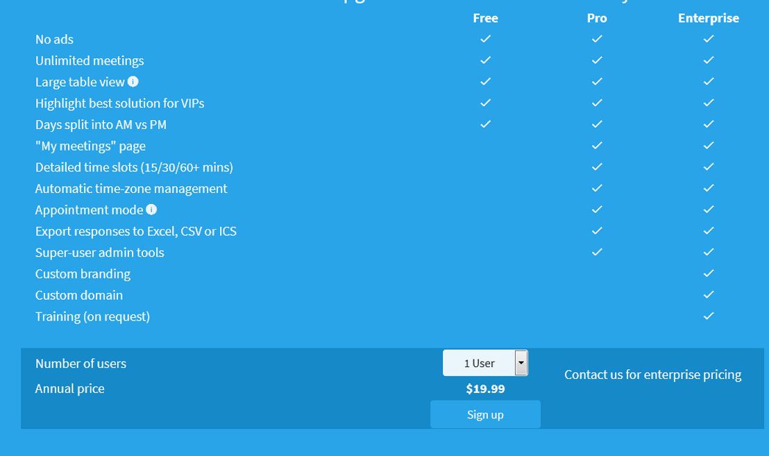
Task: Click Free checkmark for Unlimited meetings
Action: tap(486, 60)
